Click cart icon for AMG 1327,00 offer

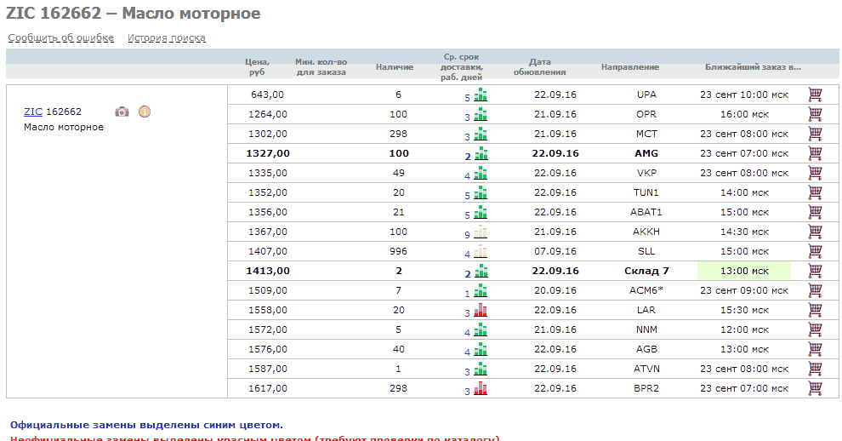(x=815, y=153)
